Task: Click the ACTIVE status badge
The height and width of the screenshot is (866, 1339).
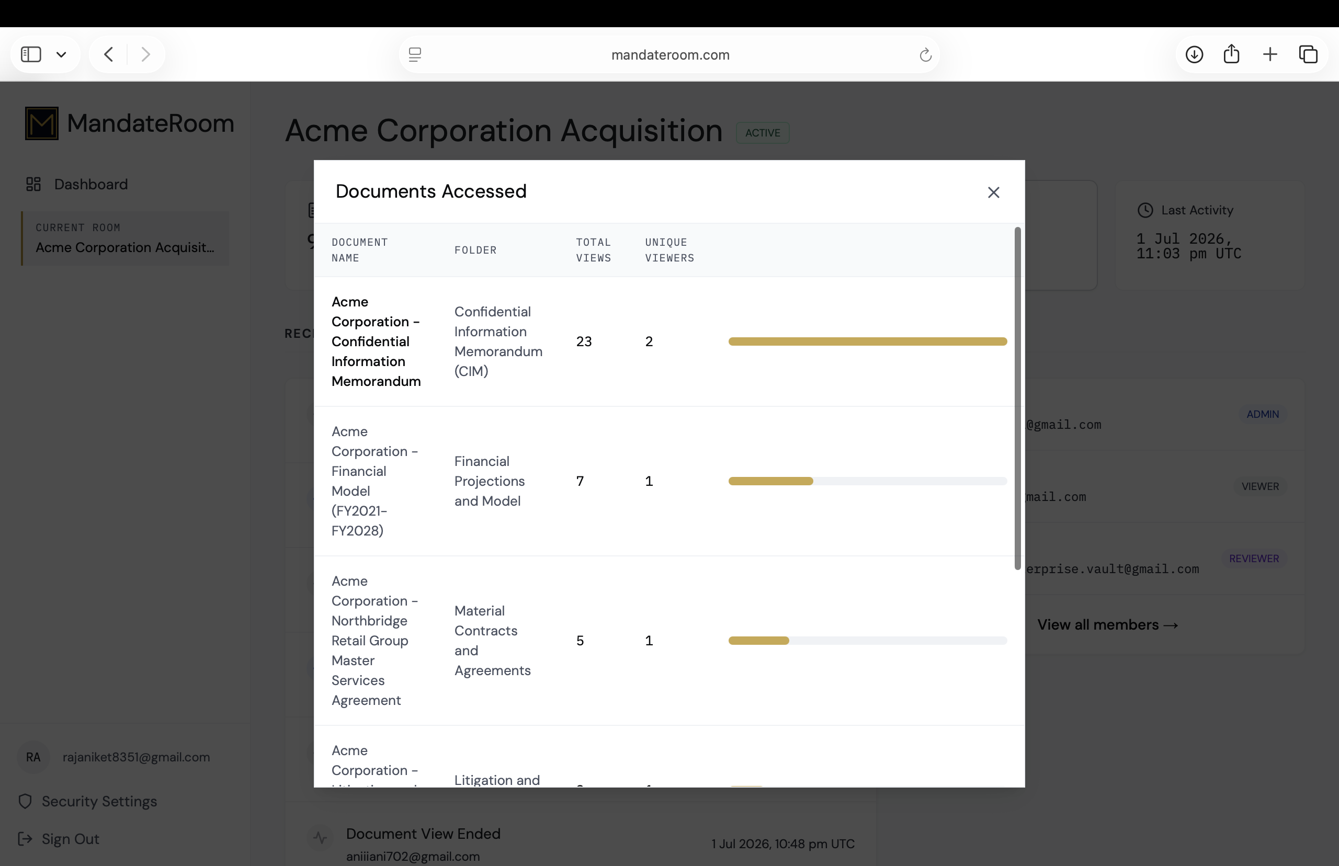Action: coord(763,133)
